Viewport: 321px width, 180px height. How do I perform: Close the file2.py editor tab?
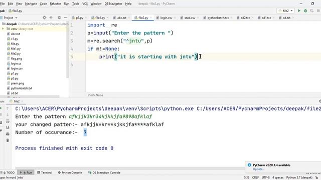coord(151,18)
